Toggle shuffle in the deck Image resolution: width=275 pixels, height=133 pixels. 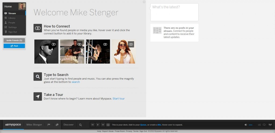click(x=259, y=125)
